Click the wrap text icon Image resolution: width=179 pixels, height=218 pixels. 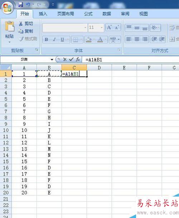172,28
